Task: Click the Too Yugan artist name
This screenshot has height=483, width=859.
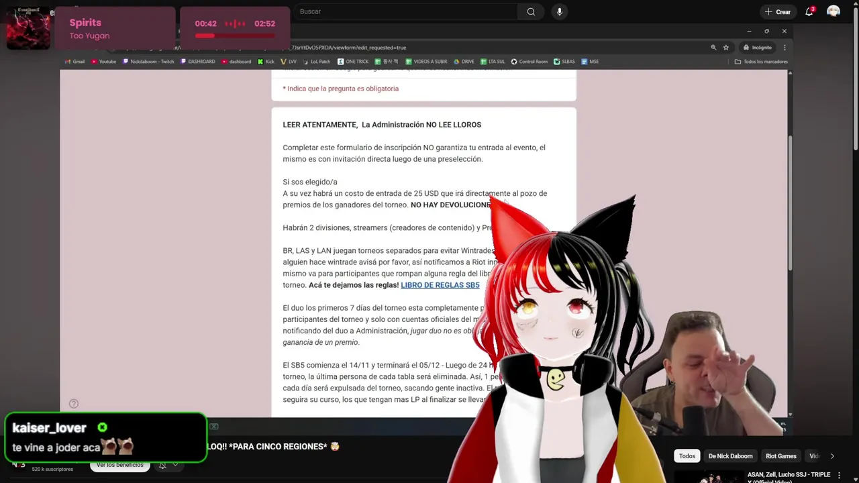Action: pos(89,36)
